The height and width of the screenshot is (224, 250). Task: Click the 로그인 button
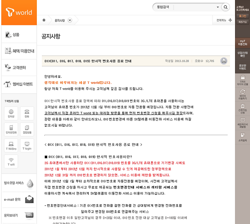pos(242,16)
